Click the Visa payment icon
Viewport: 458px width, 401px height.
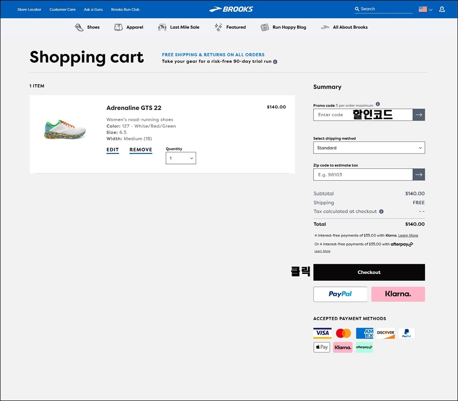coord(323,333)
